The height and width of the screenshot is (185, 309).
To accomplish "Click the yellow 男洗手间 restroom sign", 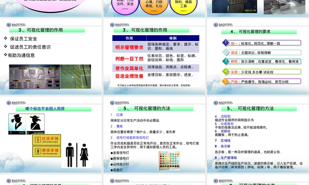I will [47, 151].
